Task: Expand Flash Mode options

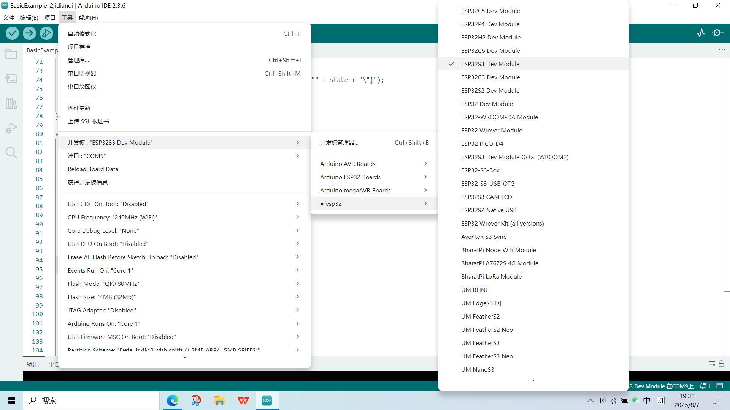Action: tap(184, 284)
